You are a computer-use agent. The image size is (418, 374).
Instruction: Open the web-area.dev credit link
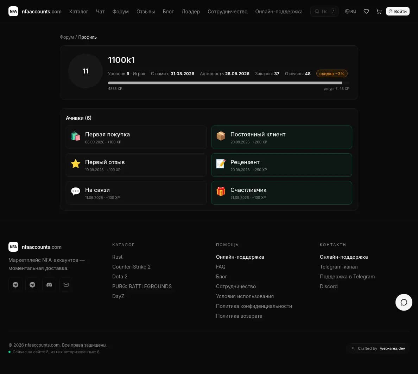click(x=392, y=348)
